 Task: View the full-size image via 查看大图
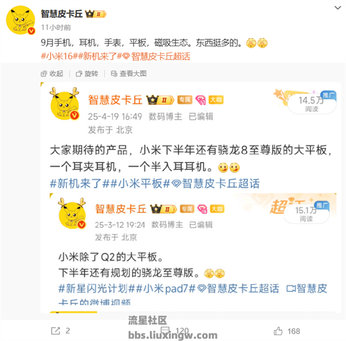point(129,73)
